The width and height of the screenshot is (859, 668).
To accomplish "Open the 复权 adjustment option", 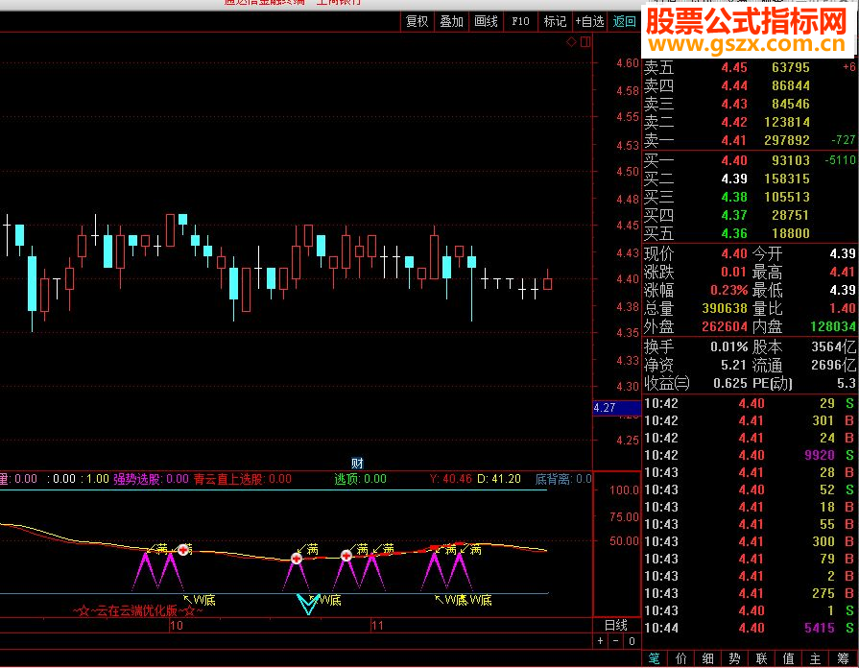I will 417,21.
